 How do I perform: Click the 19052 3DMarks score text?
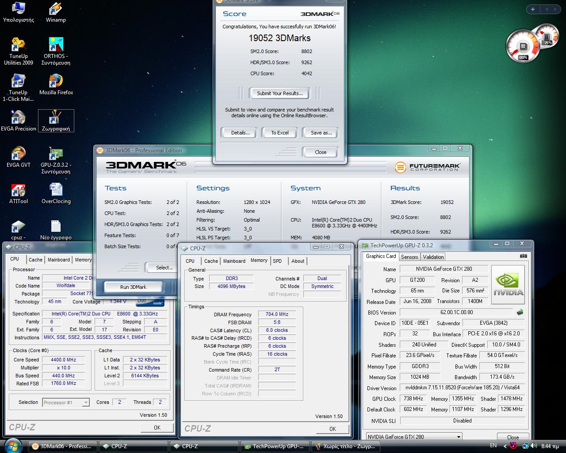(279, 38)
